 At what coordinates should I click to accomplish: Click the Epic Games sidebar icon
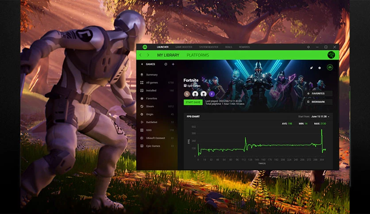(142, 146)
